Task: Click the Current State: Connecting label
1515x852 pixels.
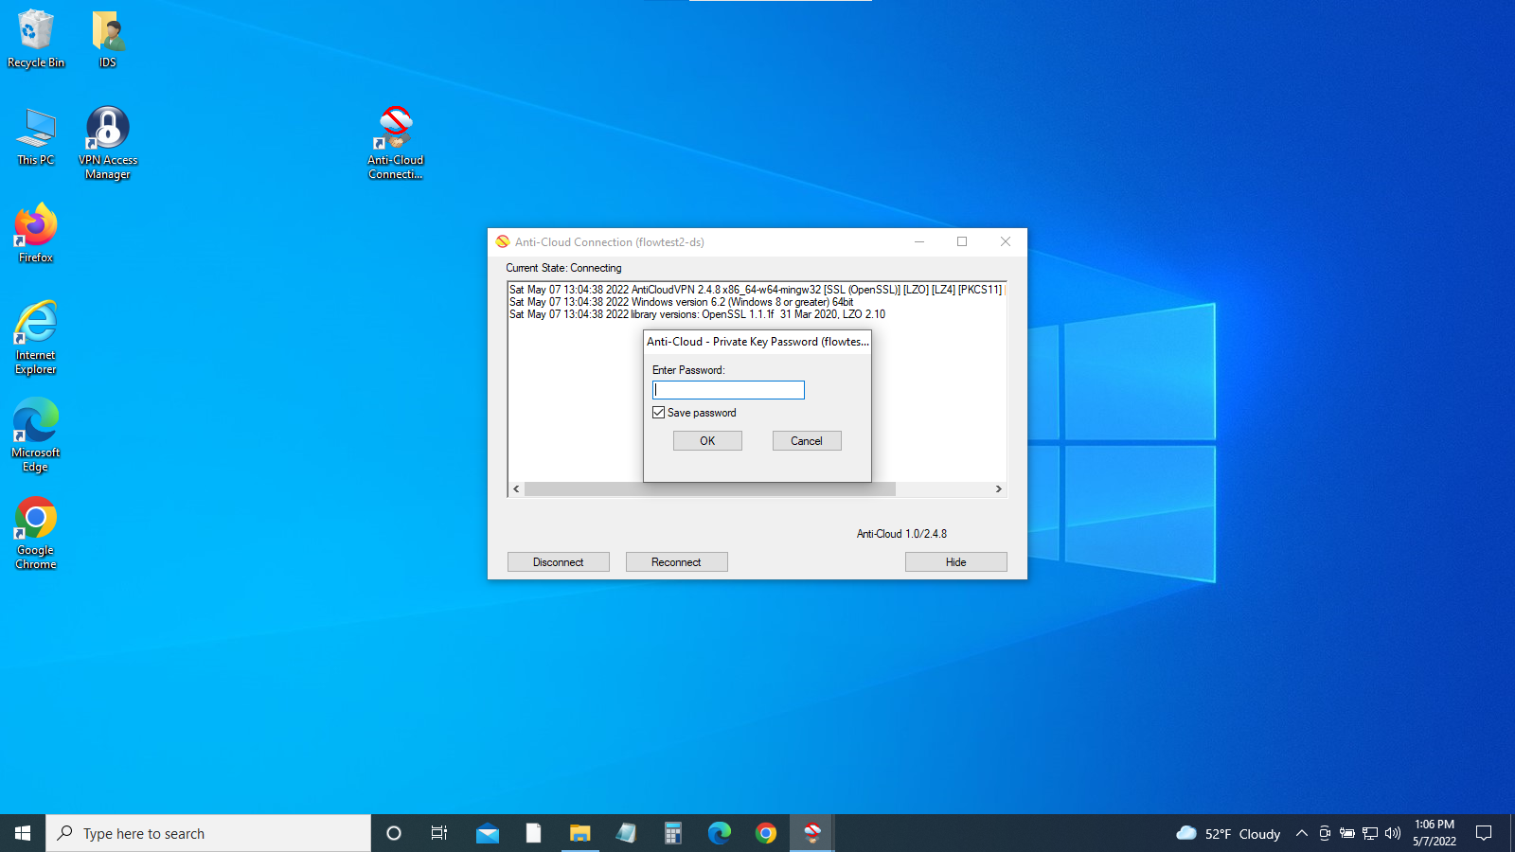Action: [563, 268]
